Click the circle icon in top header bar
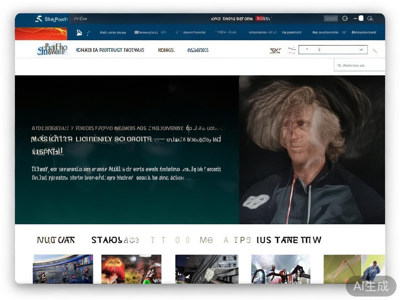Screen dimensions: 400x300 pos(345,18)
